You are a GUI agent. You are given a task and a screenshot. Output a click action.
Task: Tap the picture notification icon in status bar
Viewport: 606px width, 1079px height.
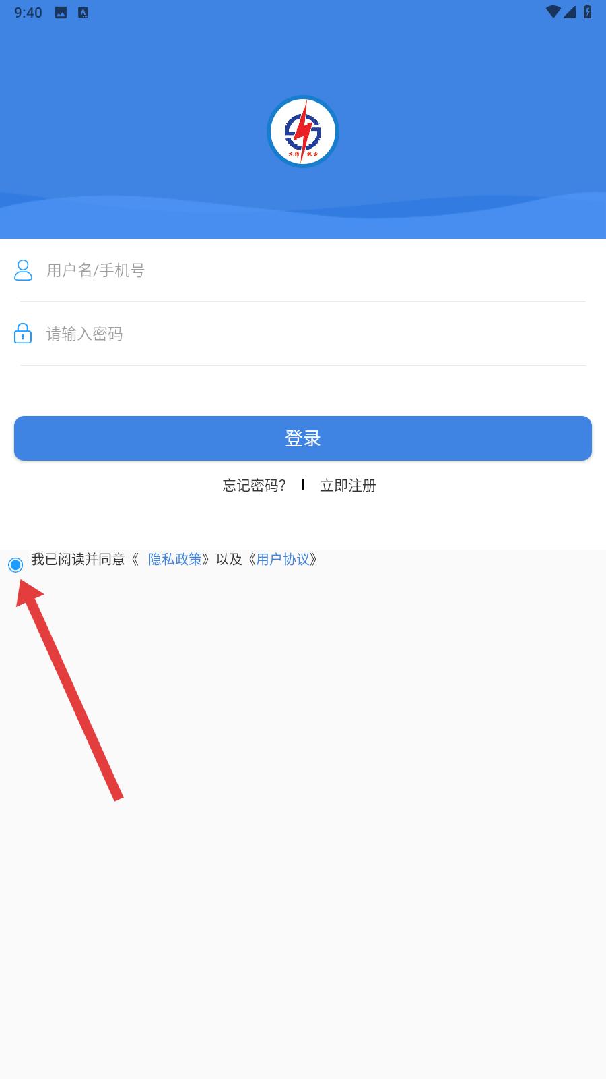[x=61, y=12]
